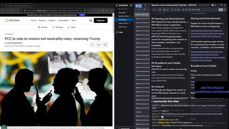Share the Reuters article via share icon
Screen dimensions: 229x129
[105, 44]
